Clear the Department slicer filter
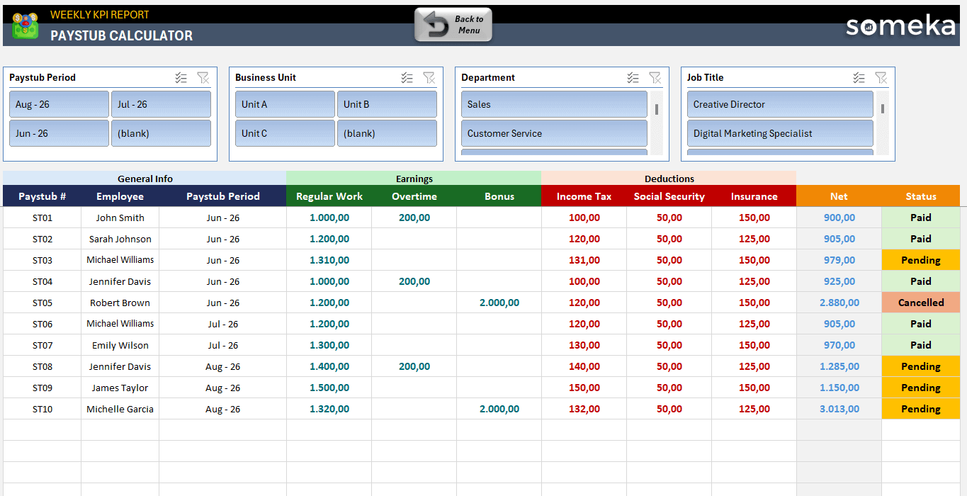967x496 pixels. pyautogui.click(x=655, y=78)
